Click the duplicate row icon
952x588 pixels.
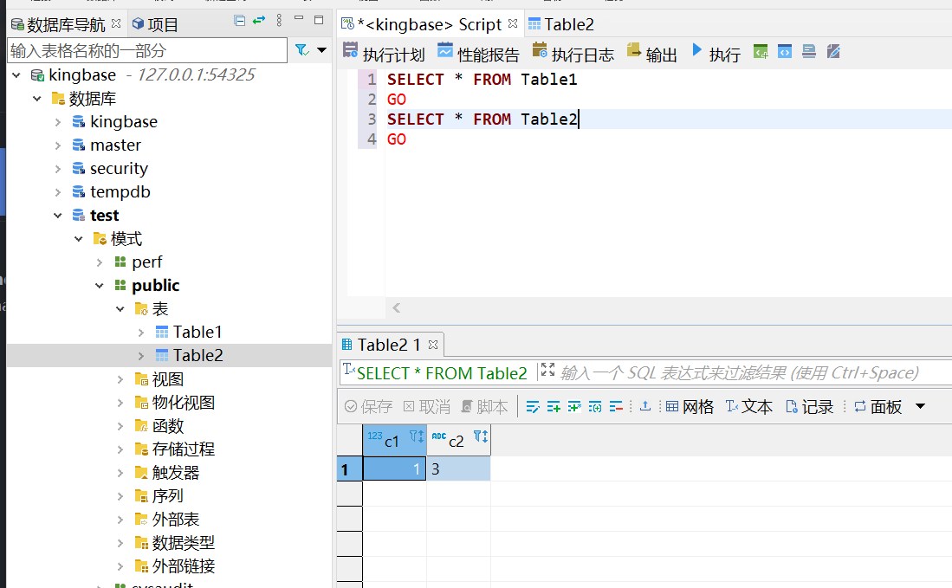pos(573,406)
